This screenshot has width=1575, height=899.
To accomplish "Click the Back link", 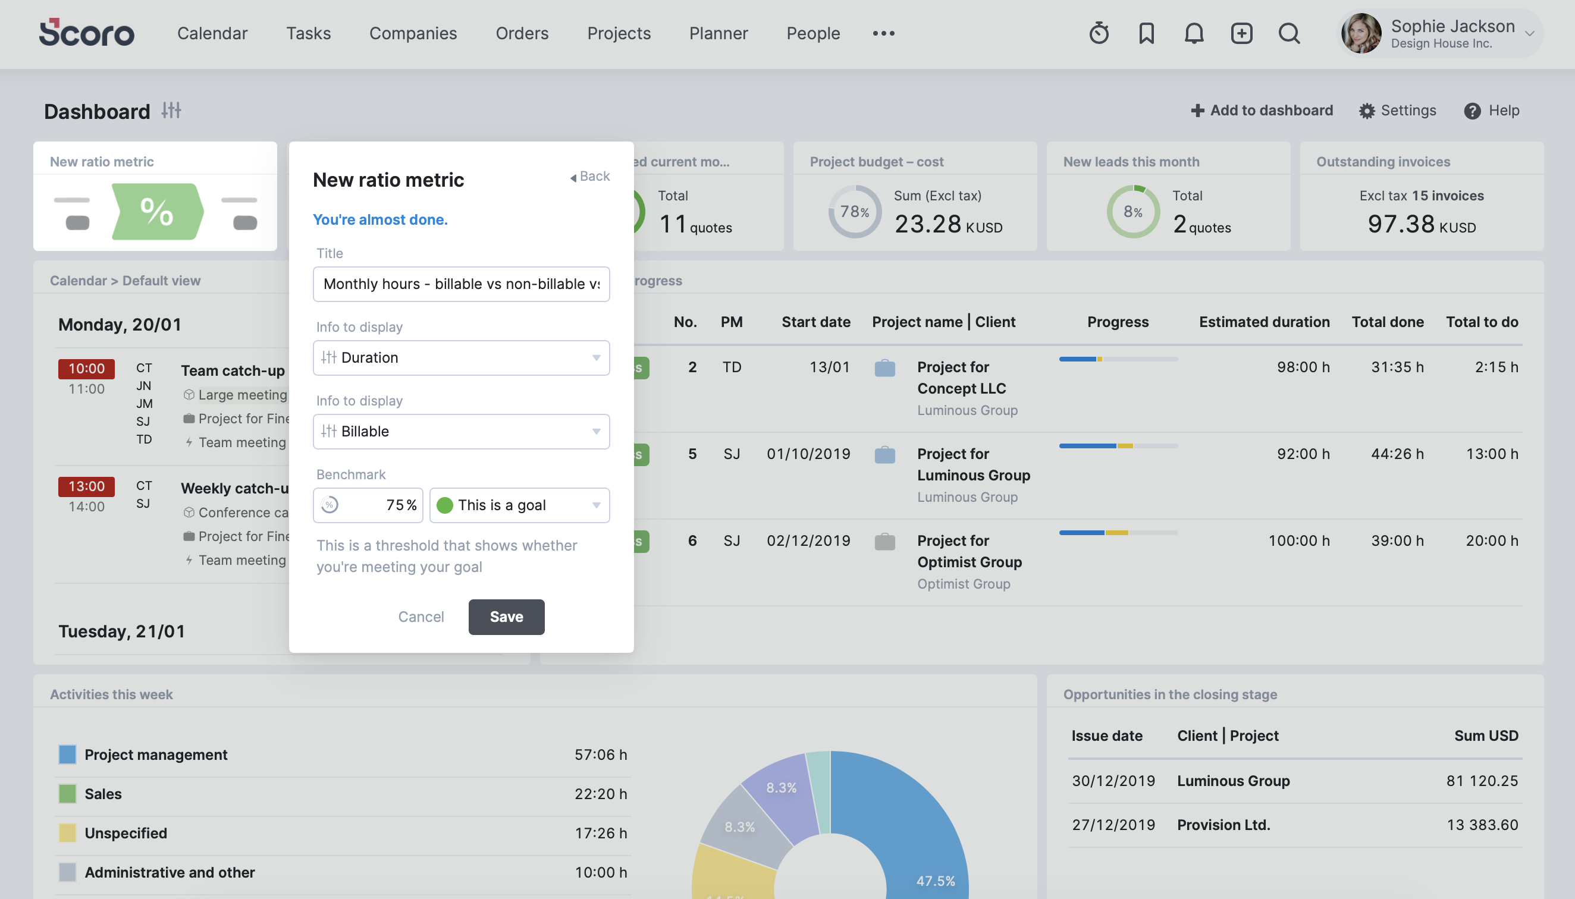I will tap(590, 176).
